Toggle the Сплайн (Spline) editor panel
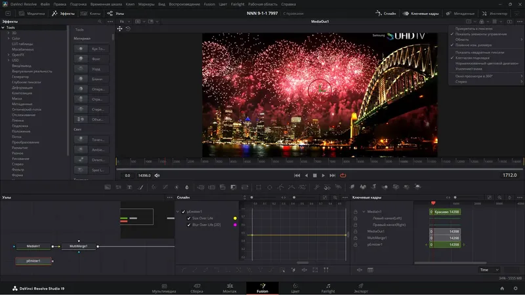This screenshot has width=525, height=295. click(x=385, y=13)
